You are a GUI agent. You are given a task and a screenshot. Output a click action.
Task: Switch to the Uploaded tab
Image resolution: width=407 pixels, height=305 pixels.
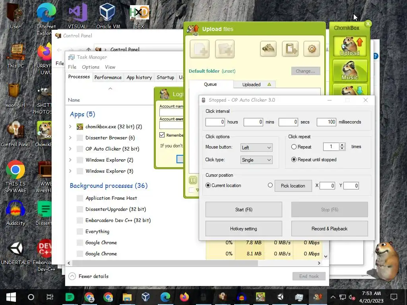255,85
